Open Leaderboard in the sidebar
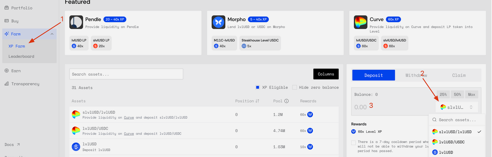The height and width of the screenshot is (157, 492). [22, 56]
